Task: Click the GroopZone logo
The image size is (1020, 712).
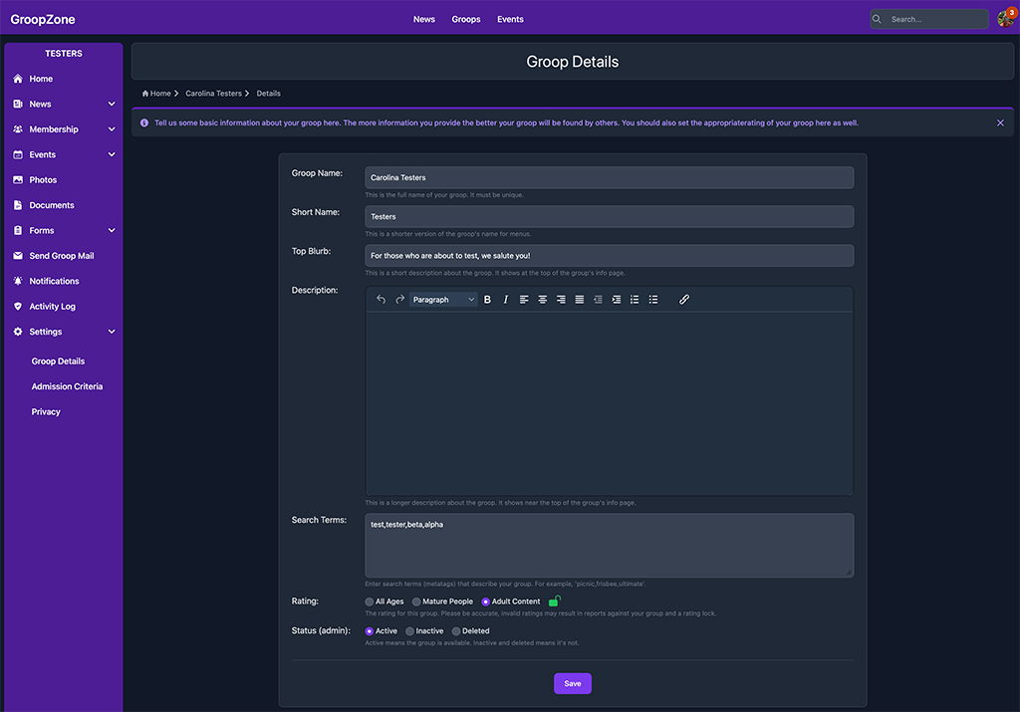Action: (43, 20)
